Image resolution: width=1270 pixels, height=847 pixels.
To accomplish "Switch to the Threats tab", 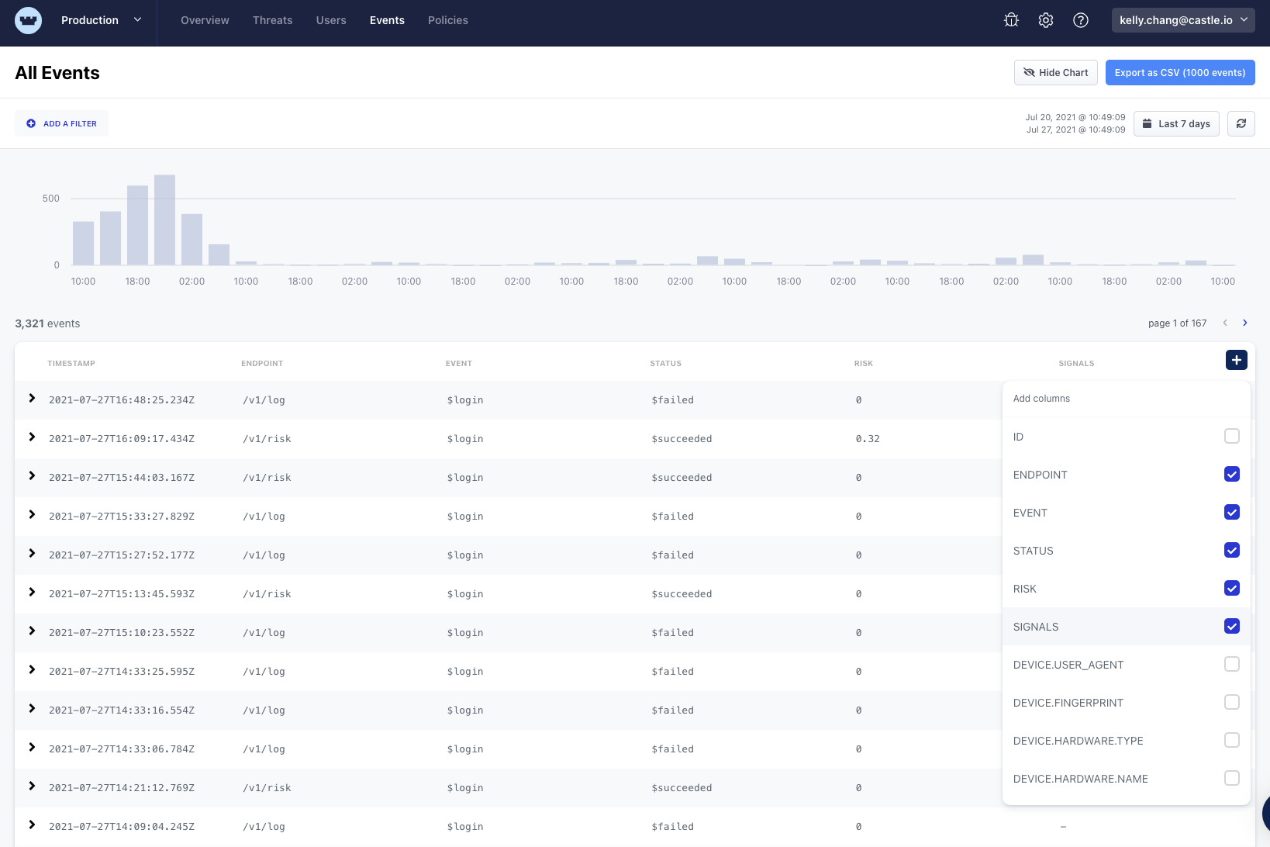I will (272, 20).
